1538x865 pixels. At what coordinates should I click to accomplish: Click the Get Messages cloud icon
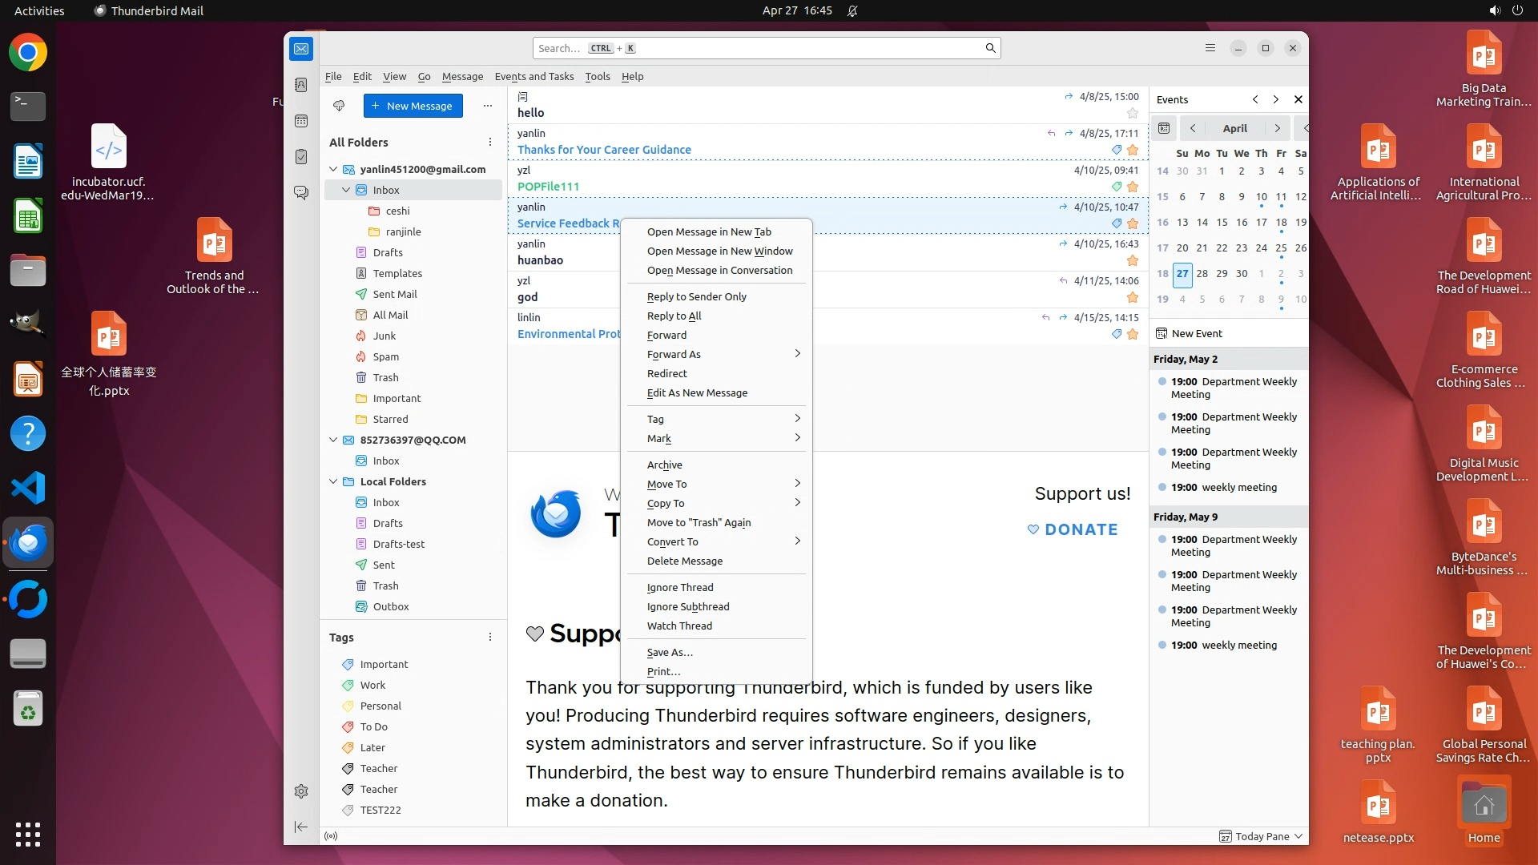point(339,106)
